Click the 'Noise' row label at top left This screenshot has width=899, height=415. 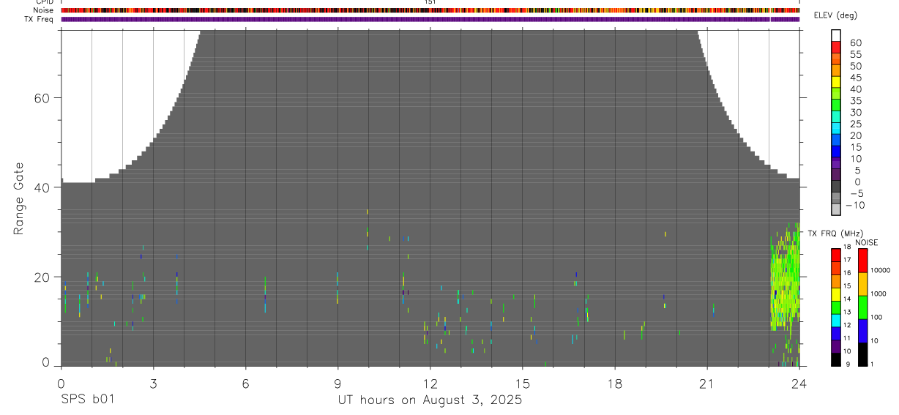44,10
